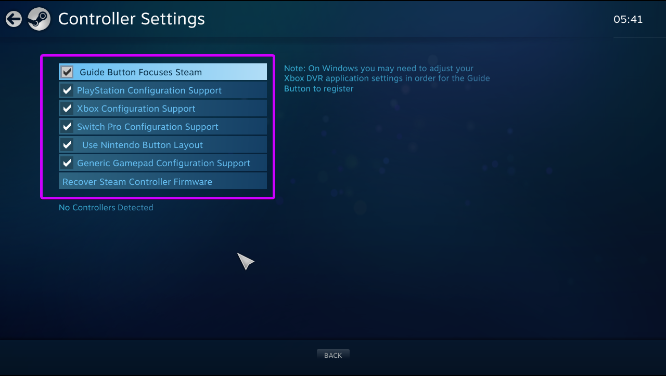Click the checkmark icon beside Switch Pro Configuration Support
This screenshot has width=666, height=376.
tap(67, 127)
